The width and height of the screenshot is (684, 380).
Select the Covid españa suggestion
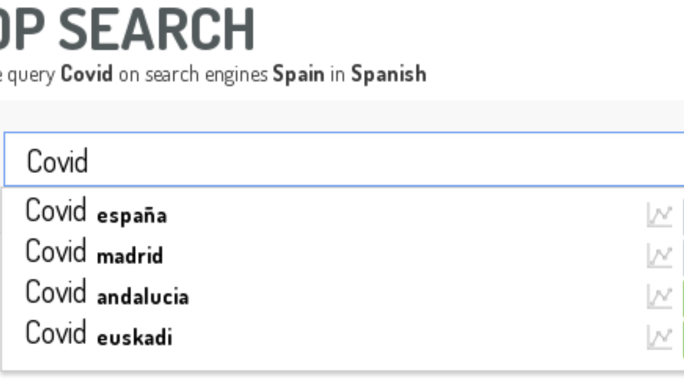coord(96,212)
